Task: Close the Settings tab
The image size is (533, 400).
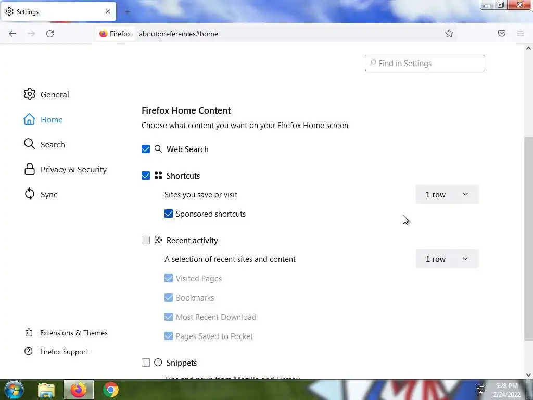Action: (108, 11)
